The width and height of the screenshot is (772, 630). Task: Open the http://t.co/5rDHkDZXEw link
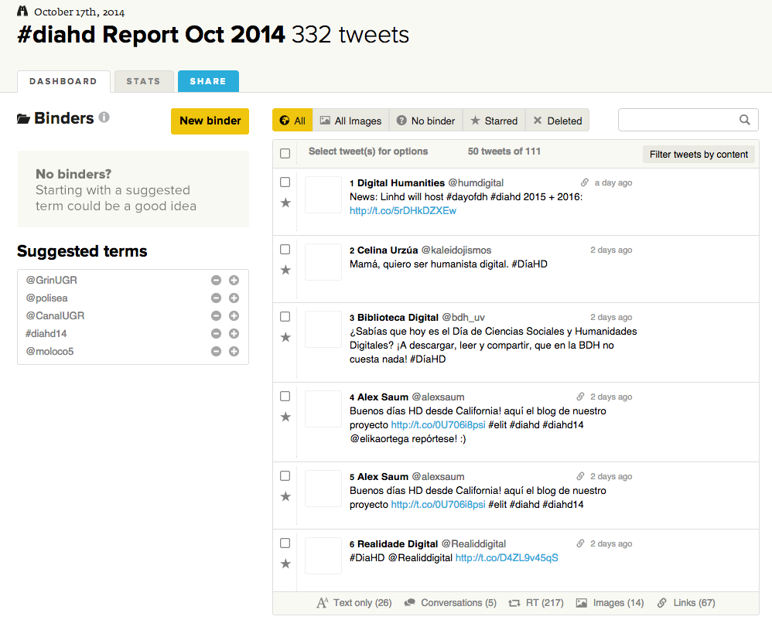[x=403, y=211]
